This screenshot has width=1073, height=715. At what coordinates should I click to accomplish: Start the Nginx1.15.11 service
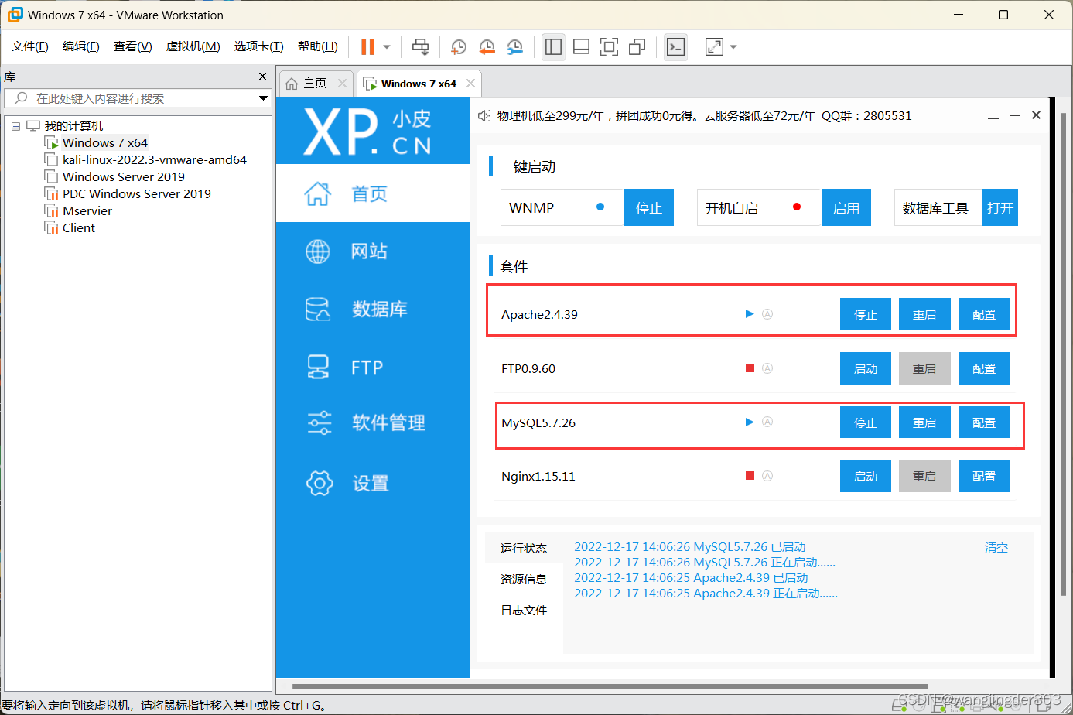tap(866, 476)
